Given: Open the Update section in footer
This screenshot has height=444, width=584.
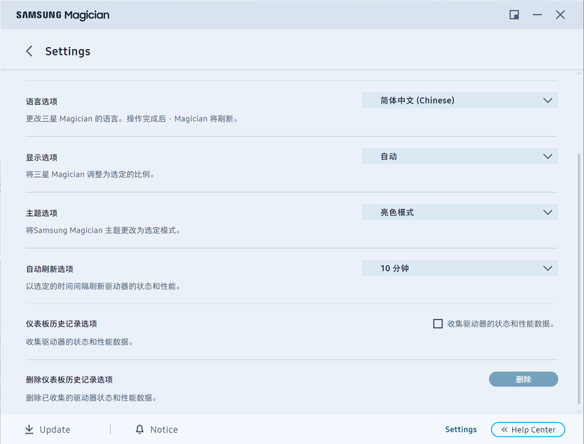Looking at the screenshot, I should click(x=47, y=430).
